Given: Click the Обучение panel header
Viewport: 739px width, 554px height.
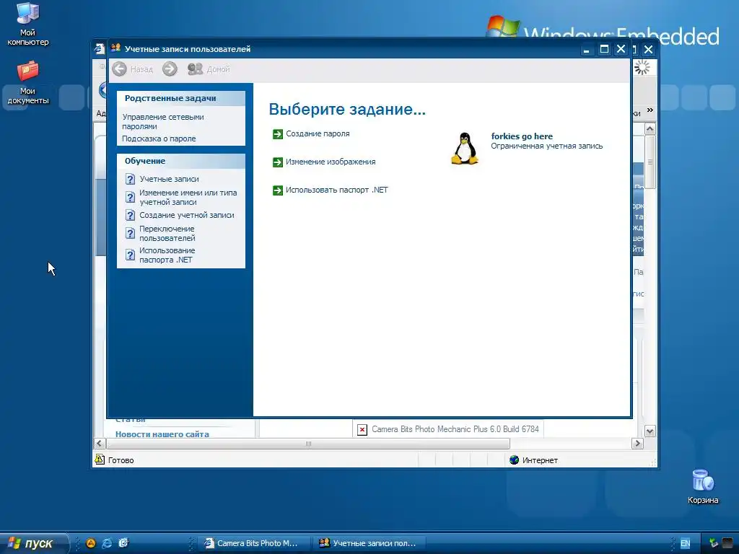Looking at the screenshot, I should pos(181,161).
